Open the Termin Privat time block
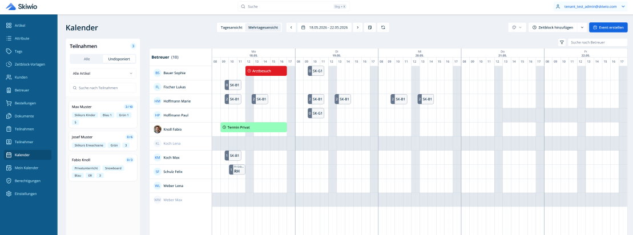 (253, 127)
